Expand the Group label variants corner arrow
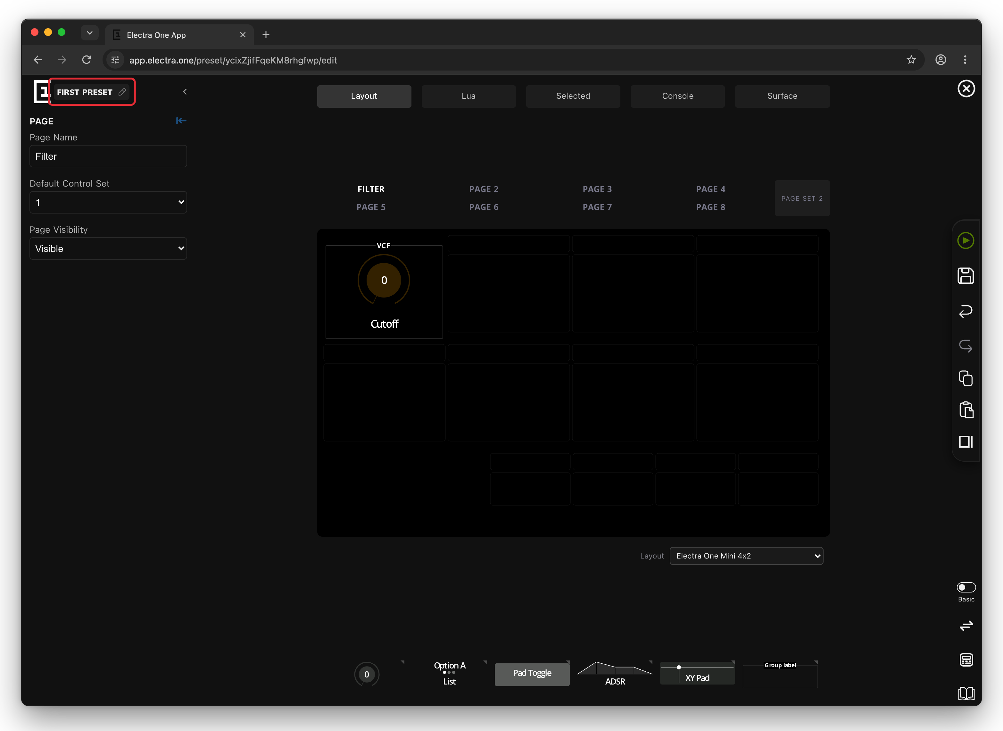1003x731 pixels. [x=816, y=662]
